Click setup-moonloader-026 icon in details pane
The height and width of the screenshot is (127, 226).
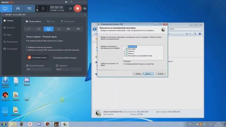[x=98, y=113]
